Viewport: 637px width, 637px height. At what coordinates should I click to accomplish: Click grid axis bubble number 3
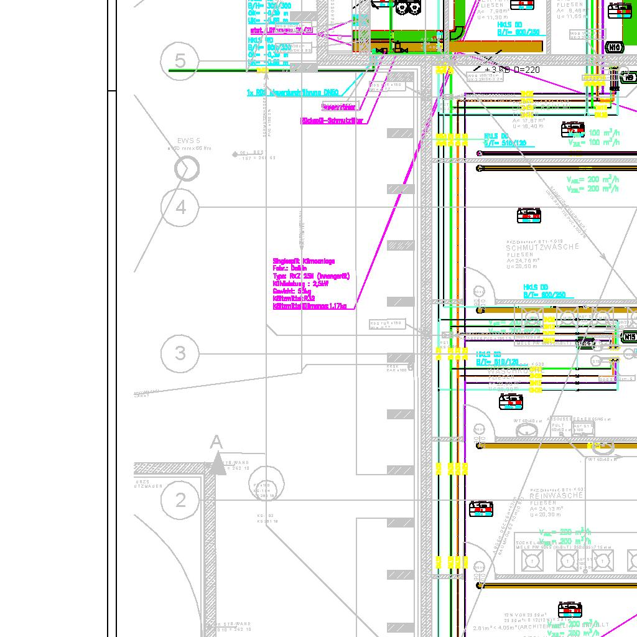coord(180,353)
